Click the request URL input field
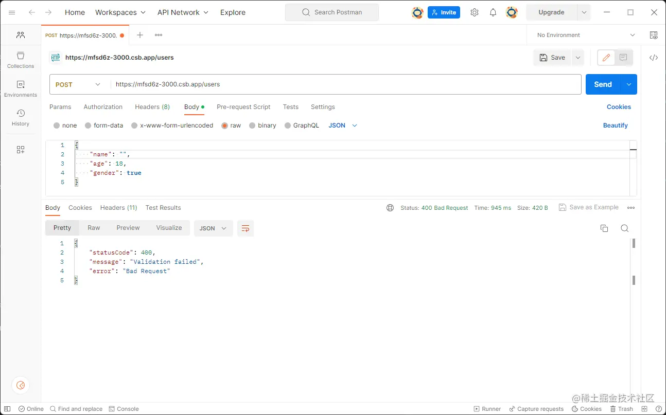 pos(346,84)
